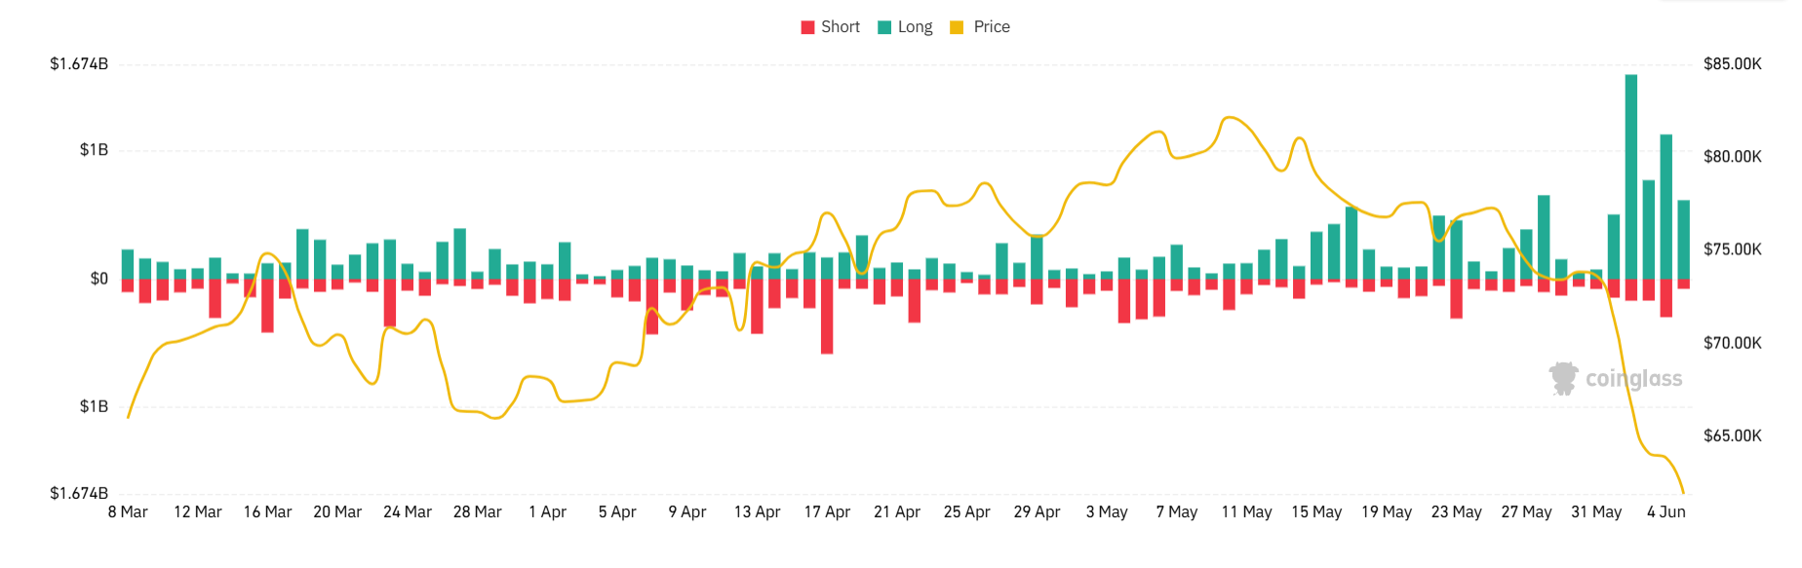Click the $0 left axis label
The height and width of the screenshot is (568, 1802).
(x=98, y=279)
